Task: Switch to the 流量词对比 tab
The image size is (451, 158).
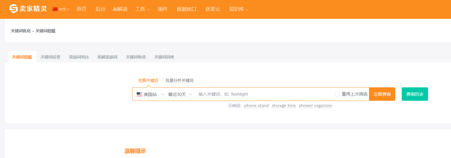Action: [x=79, y=57]
